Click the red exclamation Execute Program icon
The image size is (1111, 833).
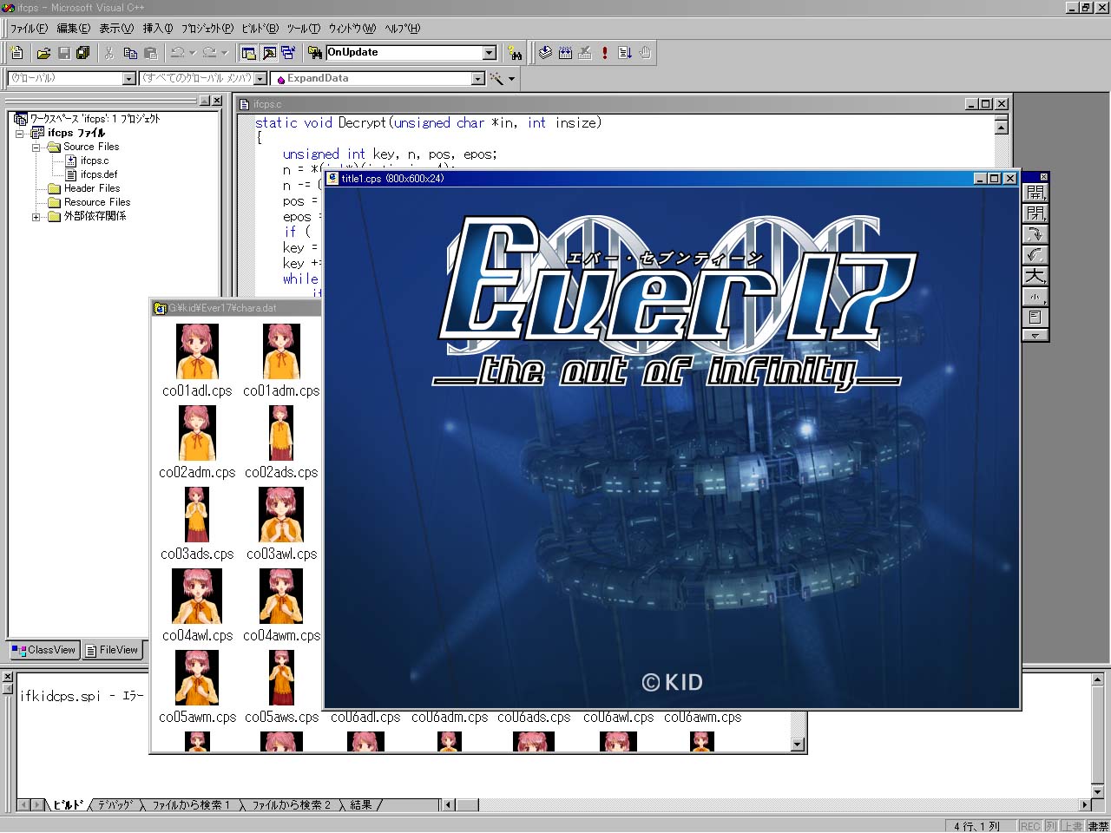605,53
